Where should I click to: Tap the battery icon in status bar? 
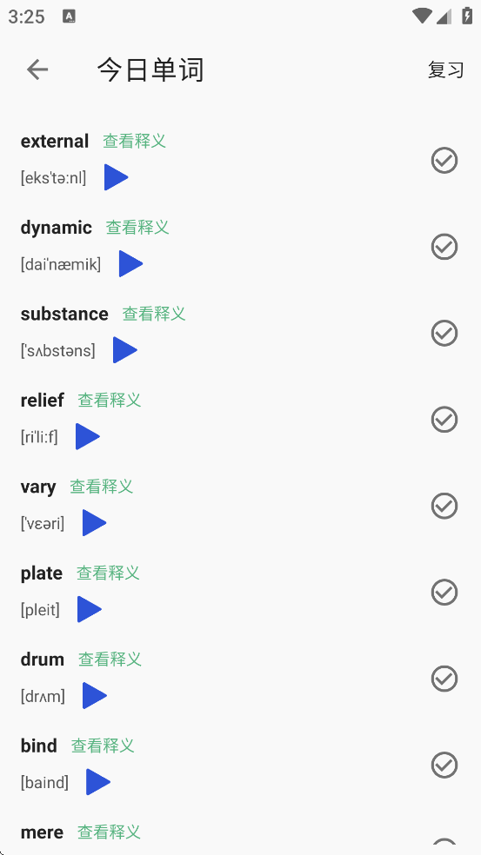click(x=467, y=16)
